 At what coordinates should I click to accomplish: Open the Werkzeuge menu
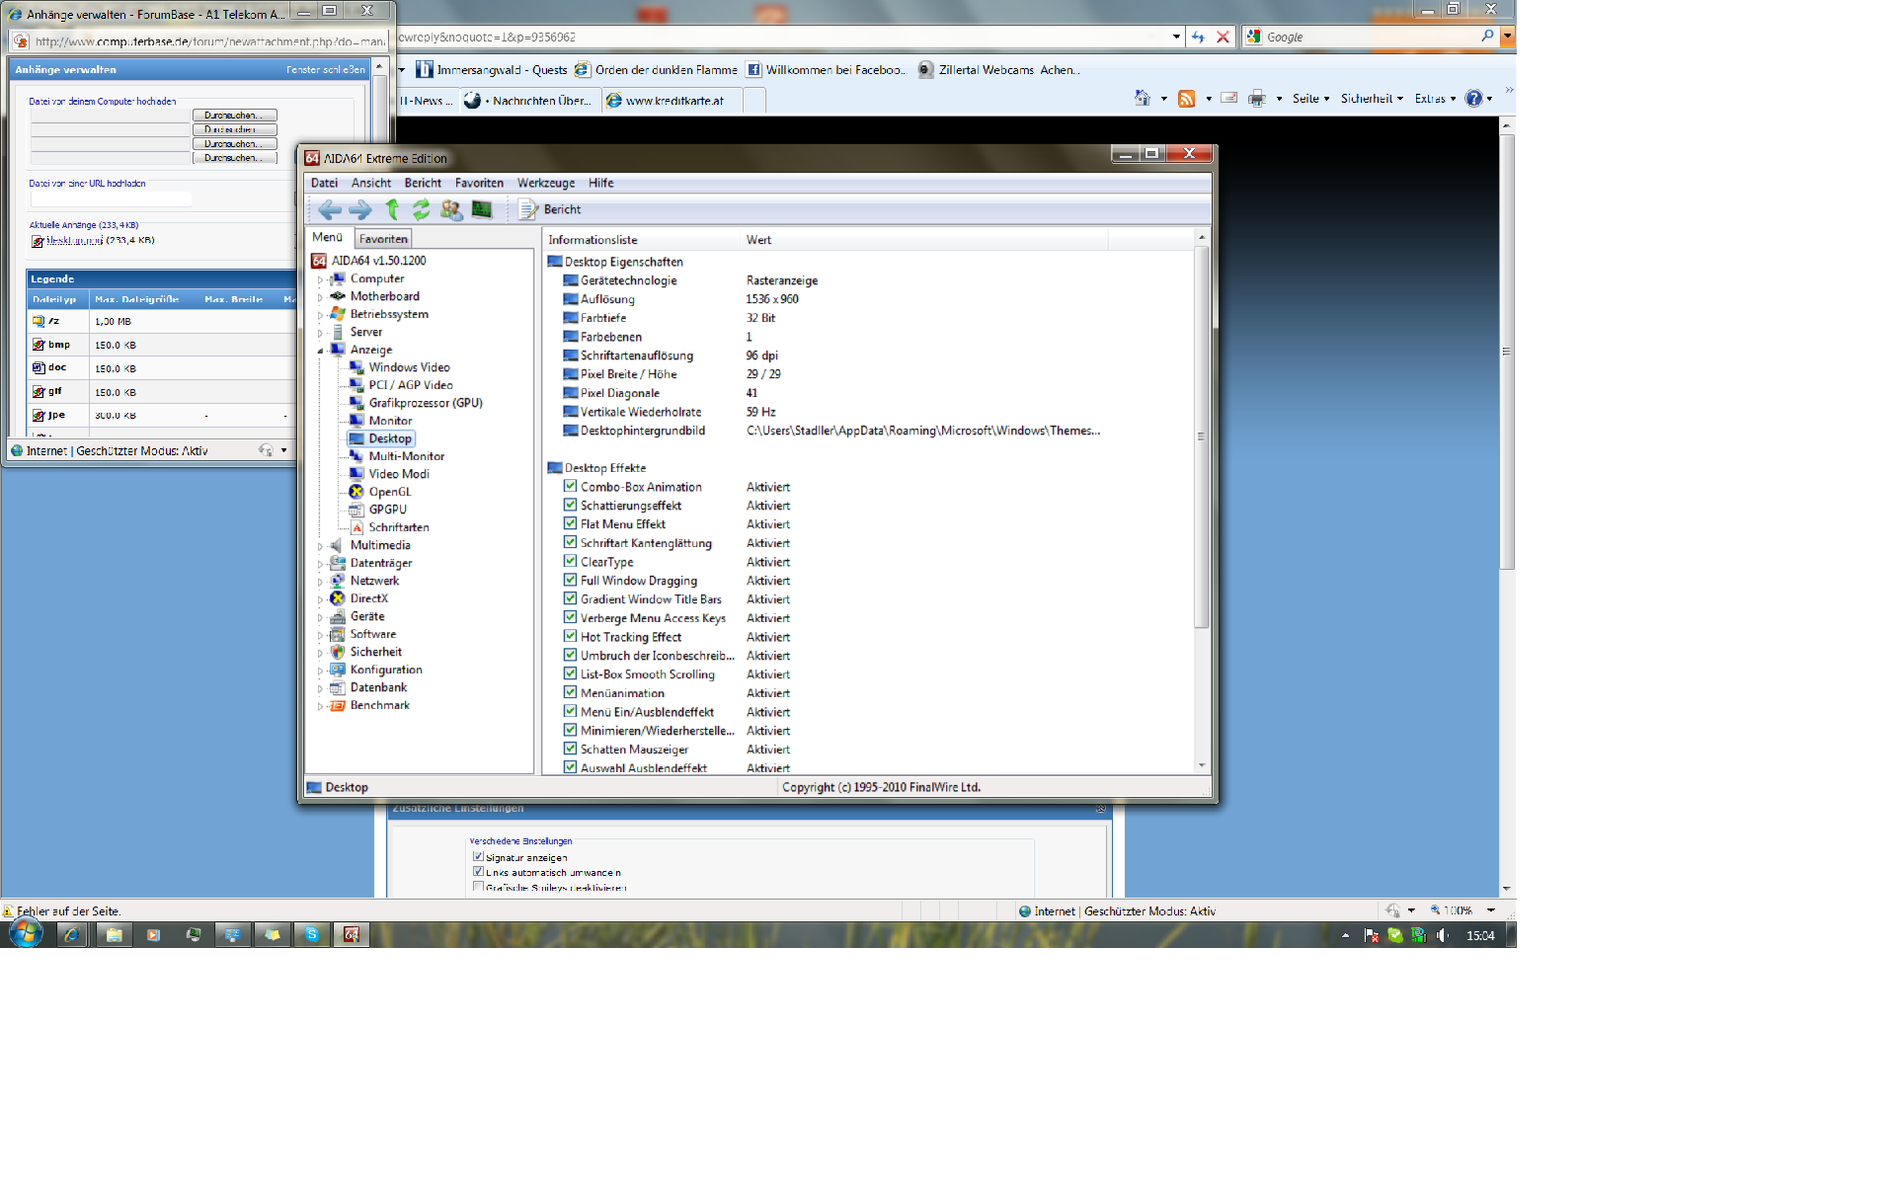pyautogui.click(x=545, y=183)
